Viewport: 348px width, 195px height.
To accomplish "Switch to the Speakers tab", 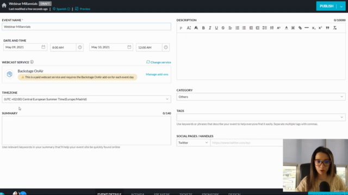I will pos(162,194).
